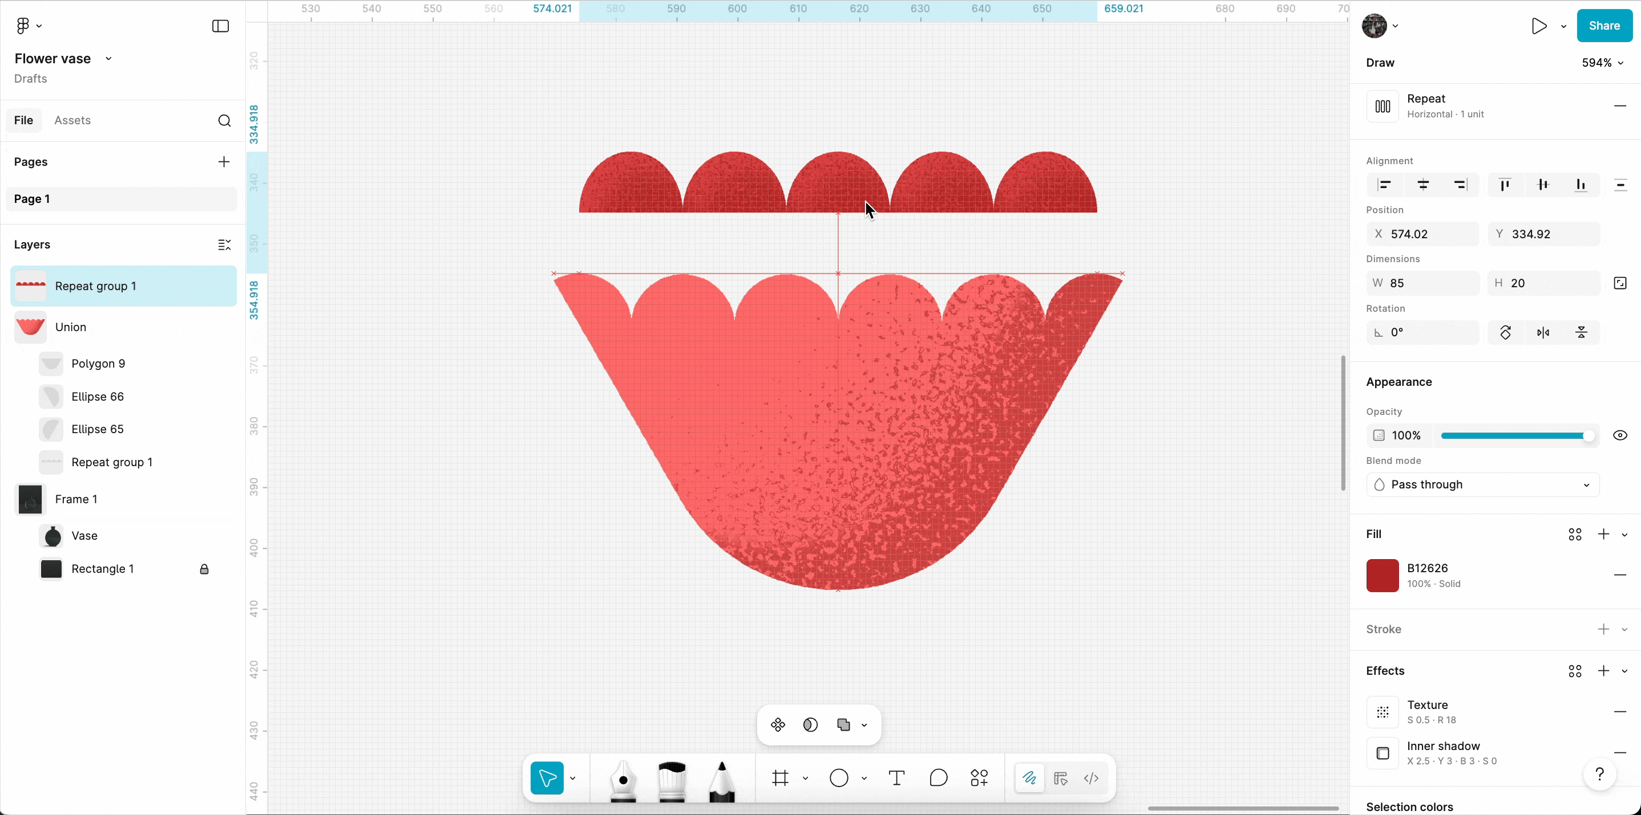Toggle layer opacity visibility eye
The width and height of the screenshot is (1641, 815).
1620,436
